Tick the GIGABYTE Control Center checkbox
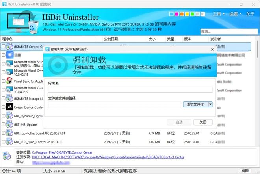The height and width of the screenshot is (174, 260). (x=3, y=46)
